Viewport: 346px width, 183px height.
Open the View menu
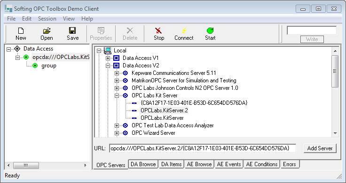point(69,19)
